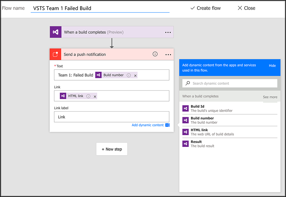Remove the HTML link token from Link
286x197 pixels.
tap(95, 96)
